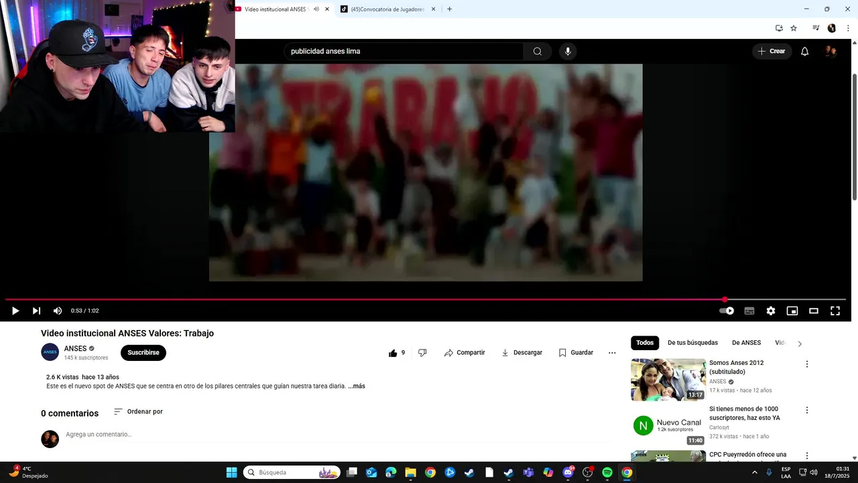The height and width of the screenshot is (483, 858).
Task: Mute the ANSES tab via speaker icon
Action: pos(316,9)
